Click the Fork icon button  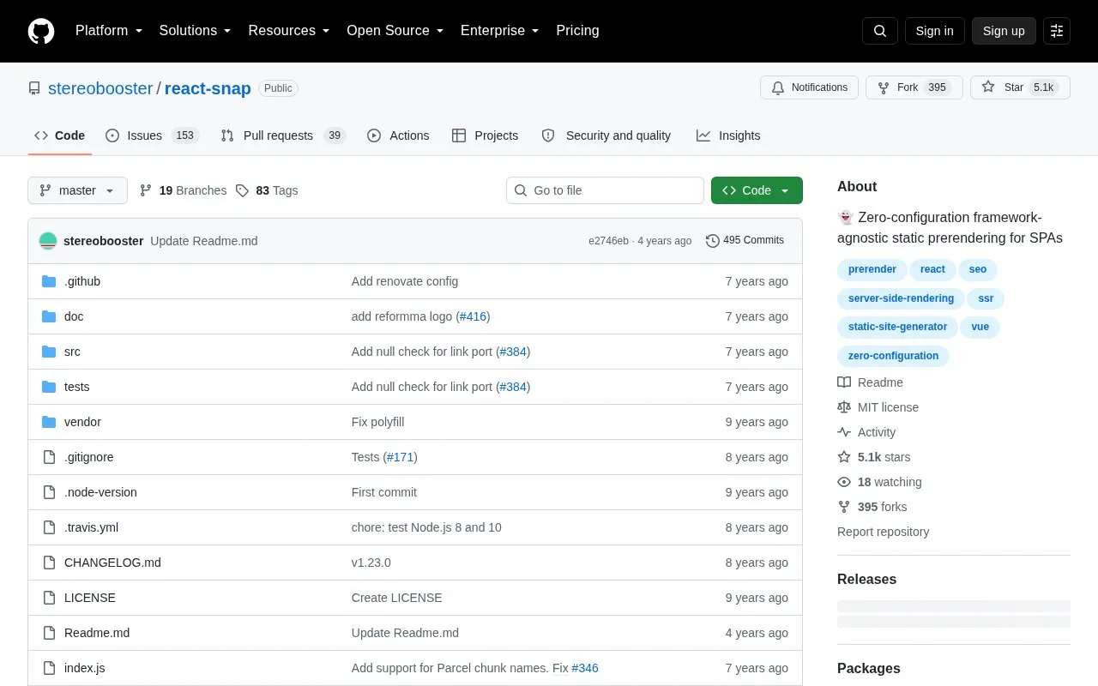pos(884,87)
